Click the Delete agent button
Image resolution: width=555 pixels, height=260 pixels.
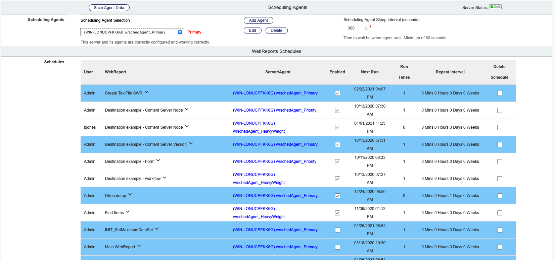[276, 30]
